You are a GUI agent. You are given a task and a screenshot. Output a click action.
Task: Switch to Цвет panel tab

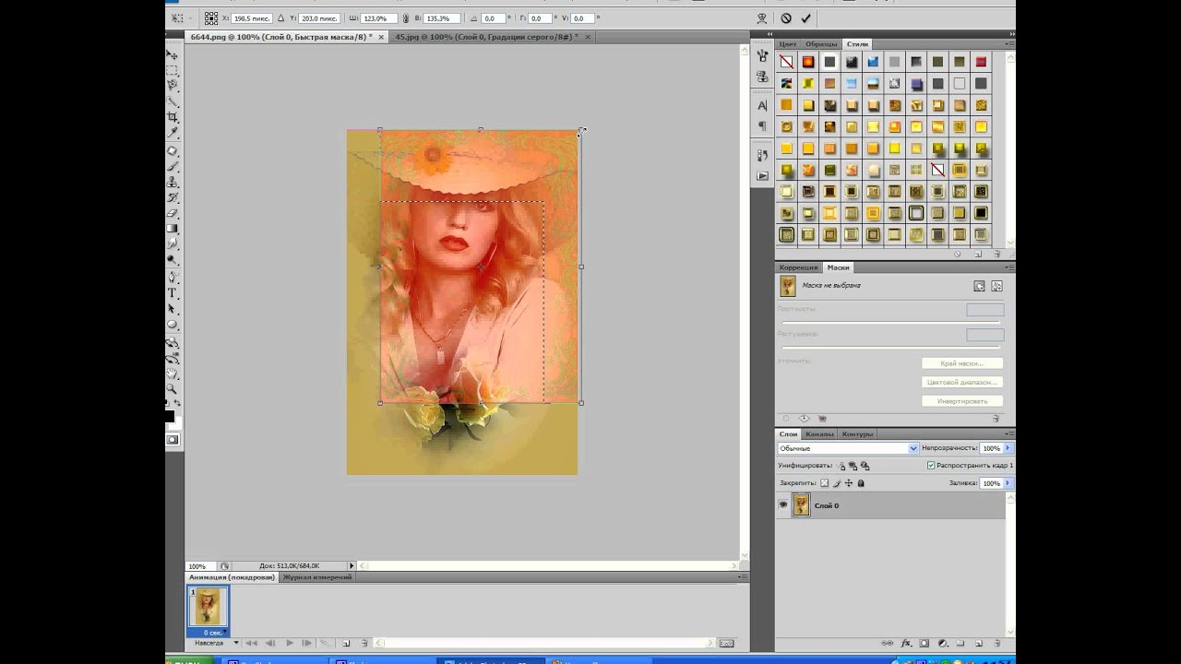[788, 43]
